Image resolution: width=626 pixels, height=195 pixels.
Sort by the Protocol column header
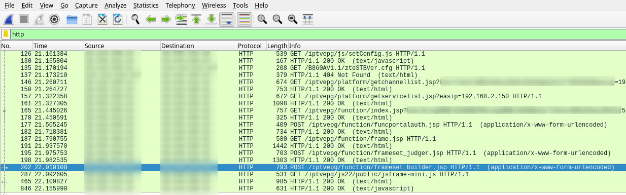pos(252,46)
